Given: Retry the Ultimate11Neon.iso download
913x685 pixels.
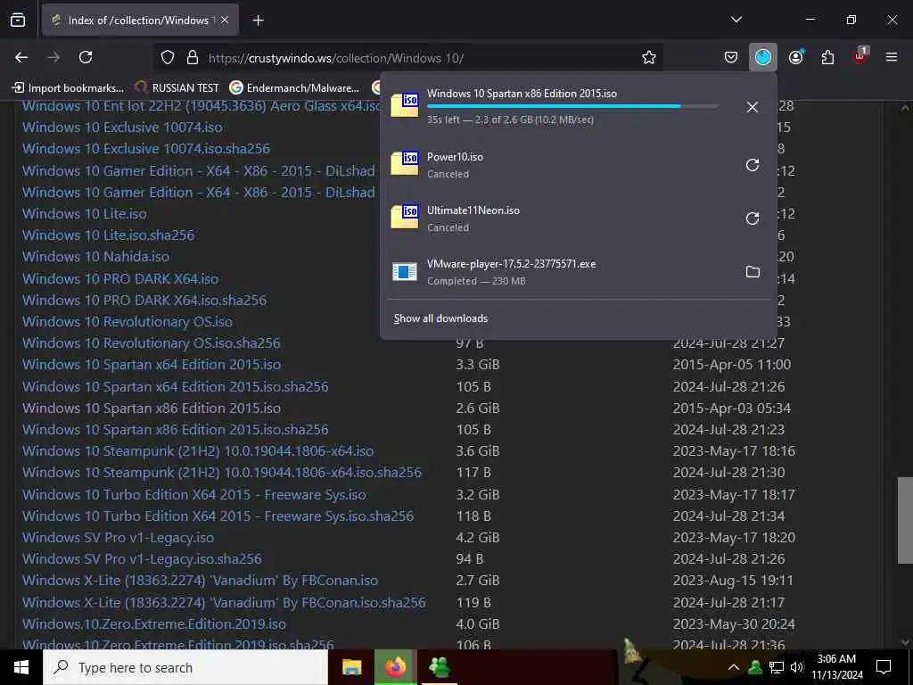Looking at the screenshot, I should click(x=753, y=219).
